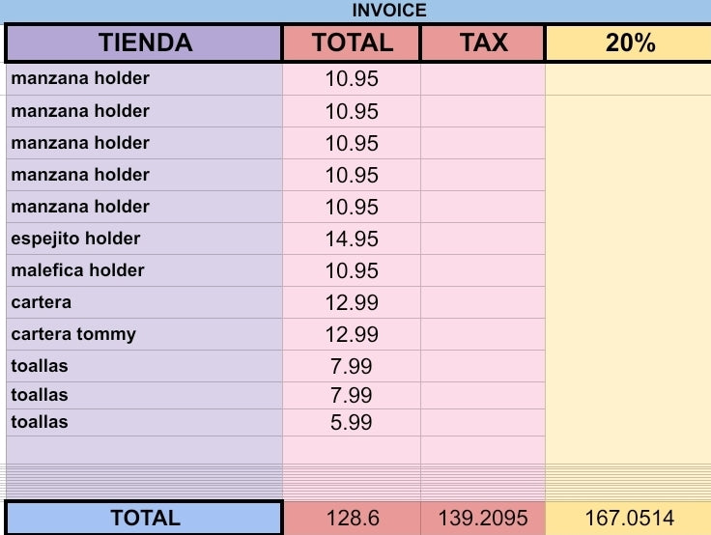This screenshot has height=535, width=711.
Task: Click the 5.99 price cell
Action: tap(352, 422)
